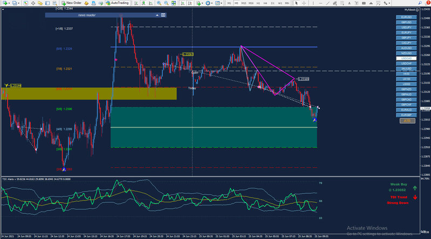Select the H4 timeframe
Image resolution: width=431 pixels, height=239 pixels.
point(265,3)
